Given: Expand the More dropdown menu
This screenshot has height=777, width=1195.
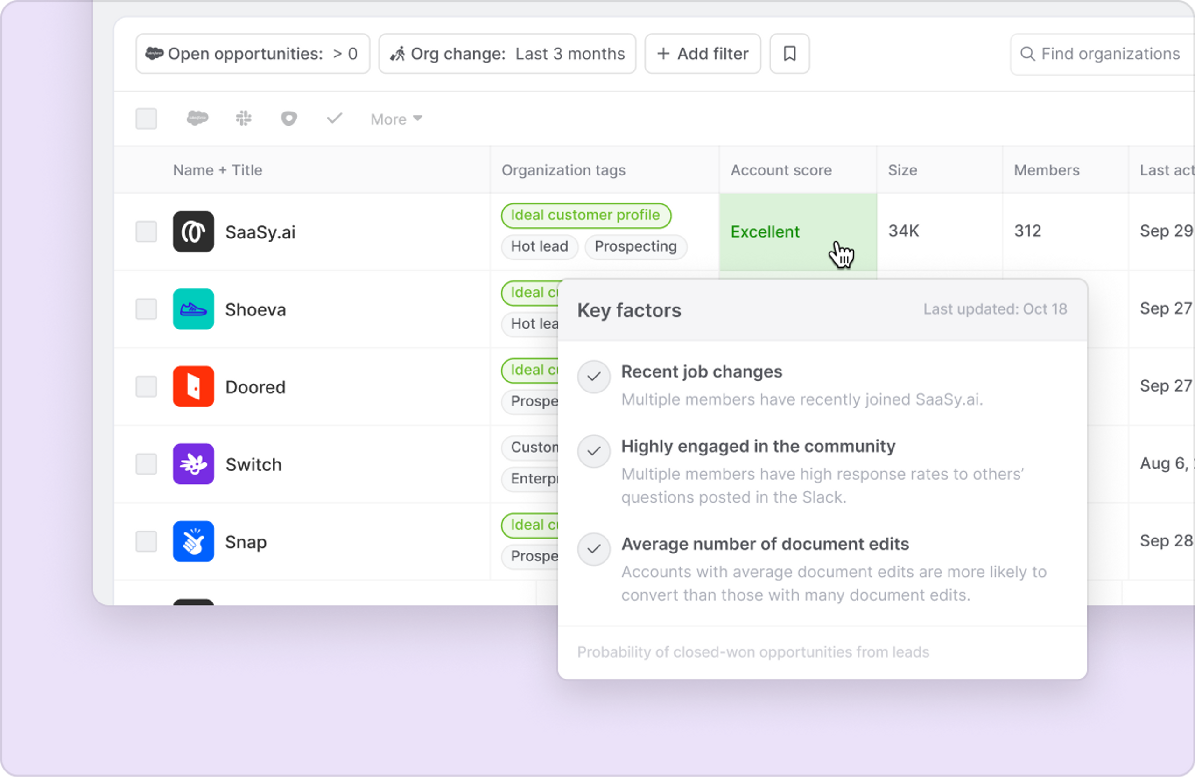Looking at the screenshot, I should point(396,119).
